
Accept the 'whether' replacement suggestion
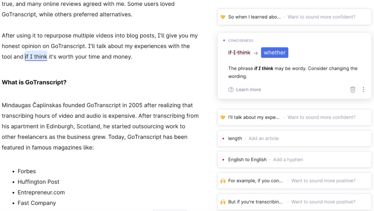[274, 52]
